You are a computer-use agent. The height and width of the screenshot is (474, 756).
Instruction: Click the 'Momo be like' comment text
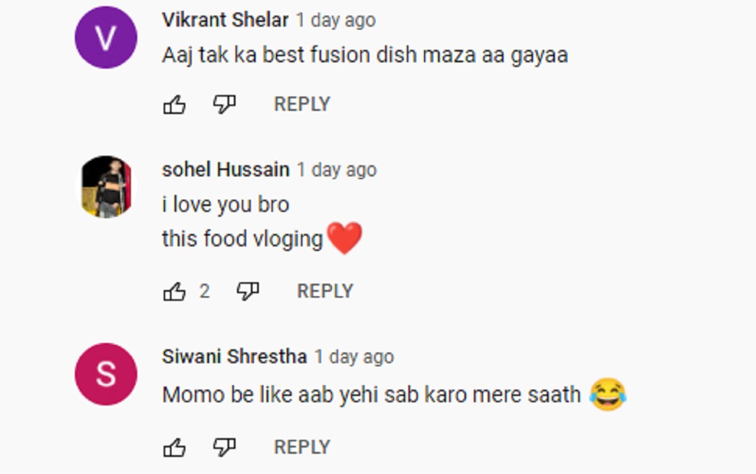(371, 395)
